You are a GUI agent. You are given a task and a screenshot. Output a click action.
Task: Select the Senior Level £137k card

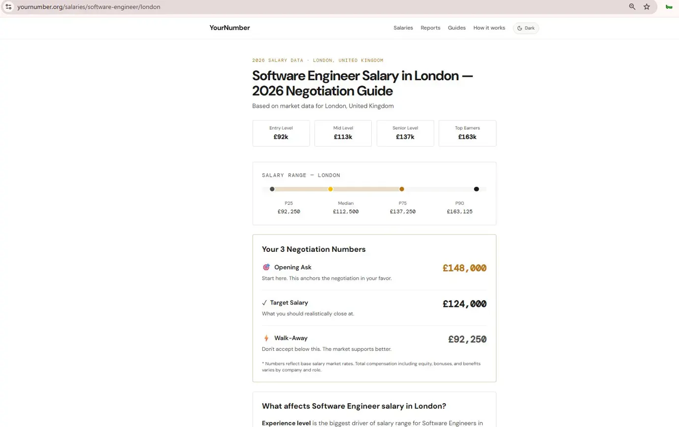405,133
